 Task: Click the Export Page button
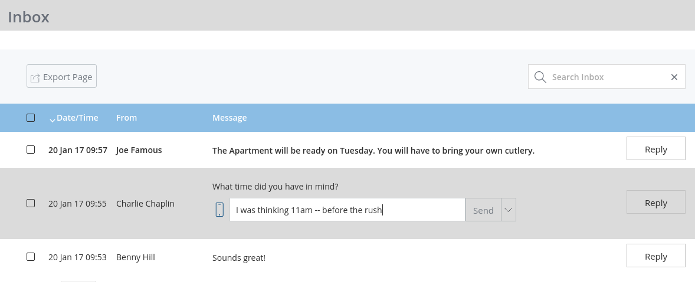[61, 77]
